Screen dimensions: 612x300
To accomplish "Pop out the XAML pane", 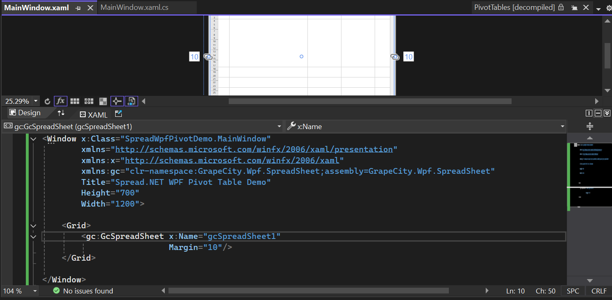I will [118, 114].
